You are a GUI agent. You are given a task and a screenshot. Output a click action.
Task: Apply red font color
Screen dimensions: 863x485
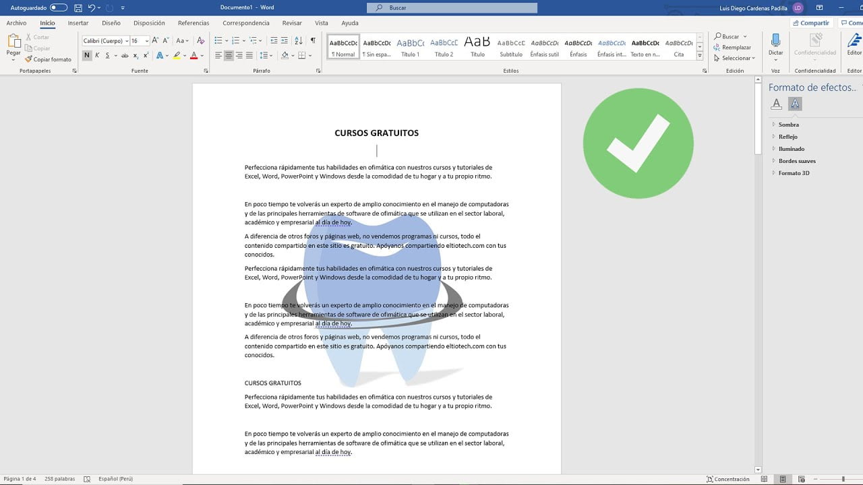194,55
